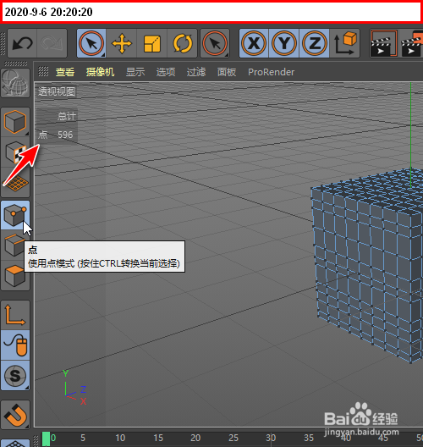Open the 摄像机 menu
Image resolution: width=423 pixels, height=447 pixels.
click(x=100, y=72)
